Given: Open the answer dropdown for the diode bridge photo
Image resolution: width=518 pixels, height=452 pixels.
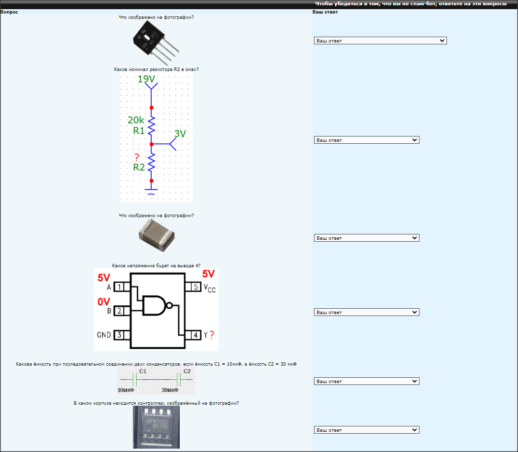Looking at the screenshot, I should point(380,41).
